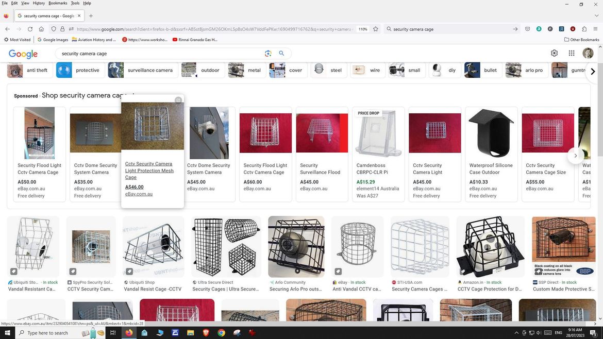Click the blue Google search magnifier button
This screenshot has height=339, width=603.
pos(281,54)
